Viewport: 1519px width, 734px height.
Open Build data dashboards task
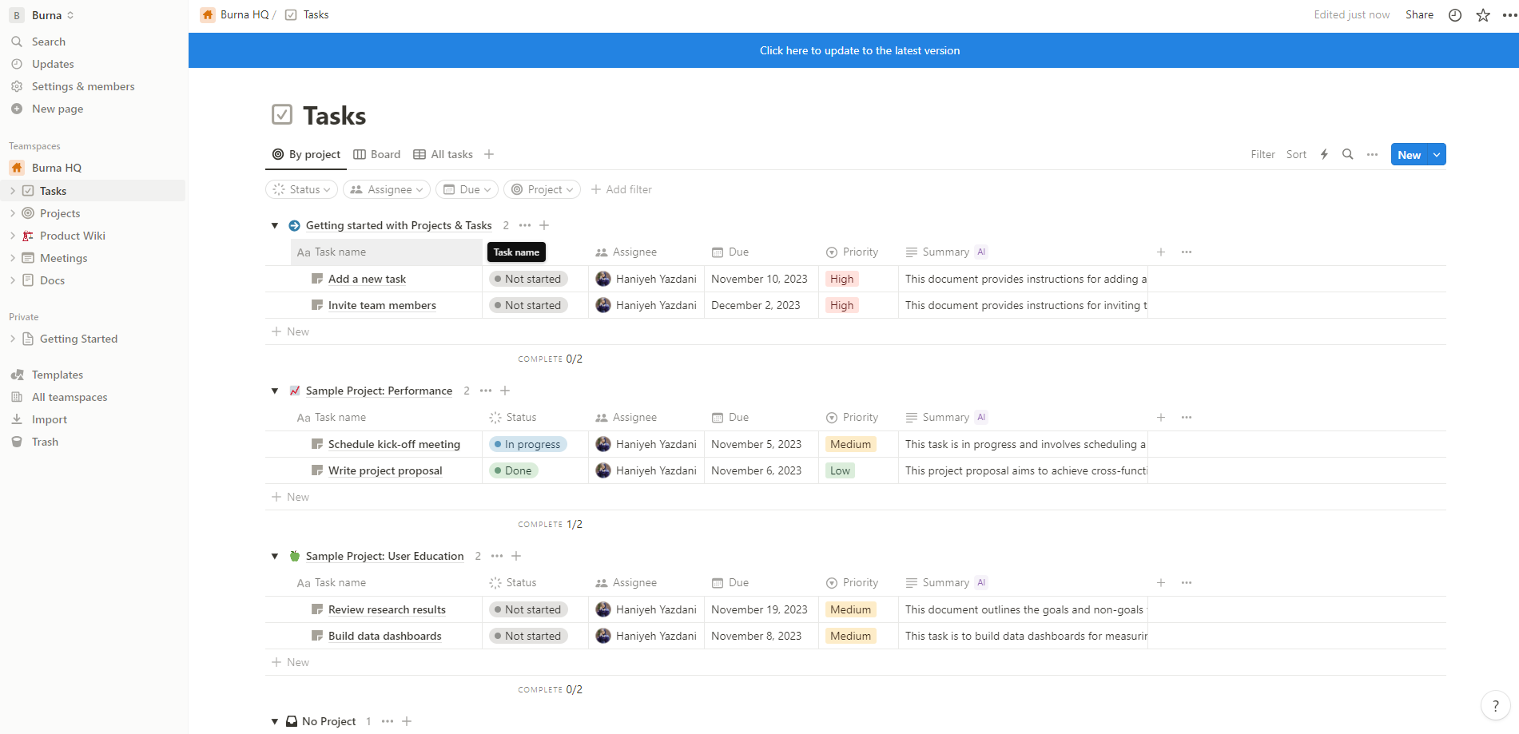pyautogui.click(x=384, y=636)
